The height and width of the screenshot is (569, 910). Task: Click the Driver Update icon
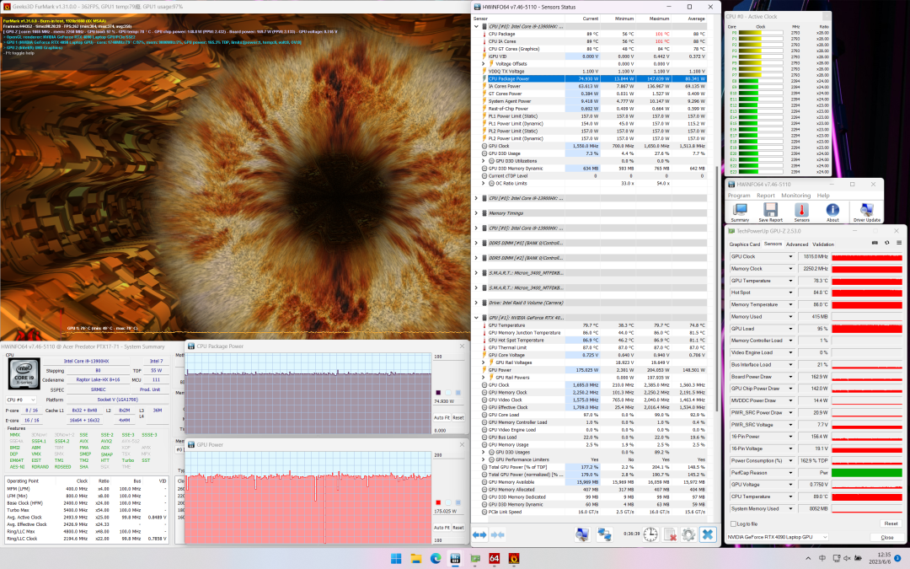866,209
